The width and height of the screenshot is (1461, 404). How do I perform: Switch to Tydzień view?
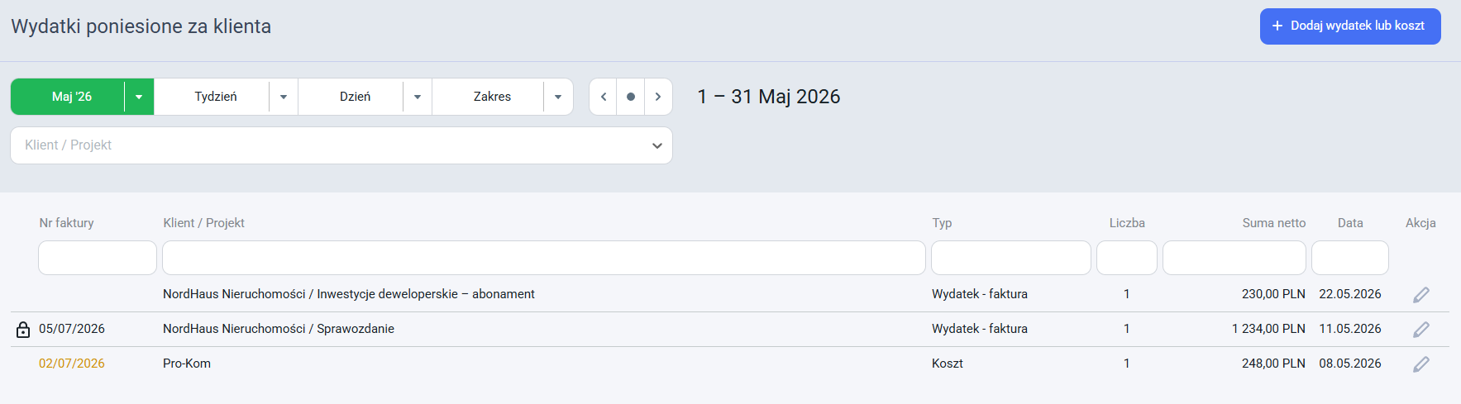coord(216,97)
